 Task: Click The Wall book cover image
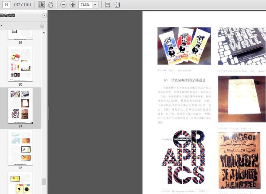242,46
